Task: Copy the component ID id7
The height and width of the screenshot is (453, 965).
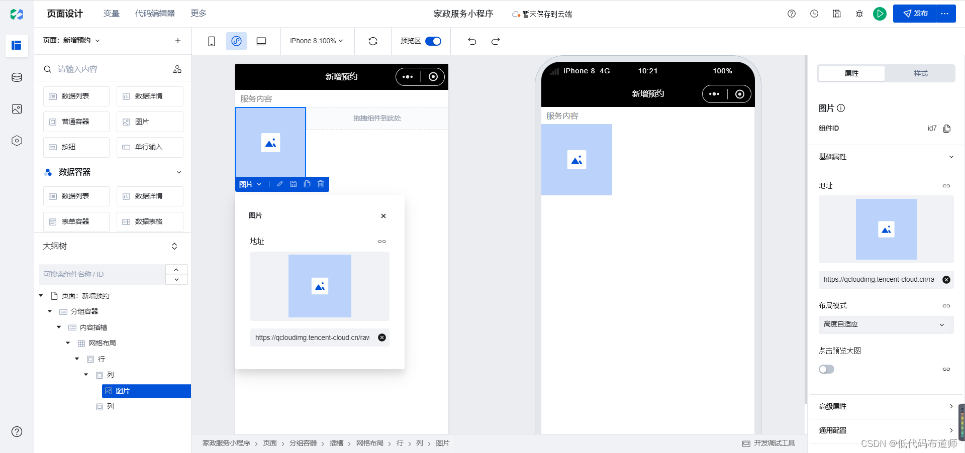Action: tap(947, 129)
